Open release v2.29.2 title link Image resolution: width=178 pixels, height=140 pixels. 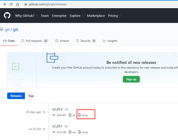[57, 109]
